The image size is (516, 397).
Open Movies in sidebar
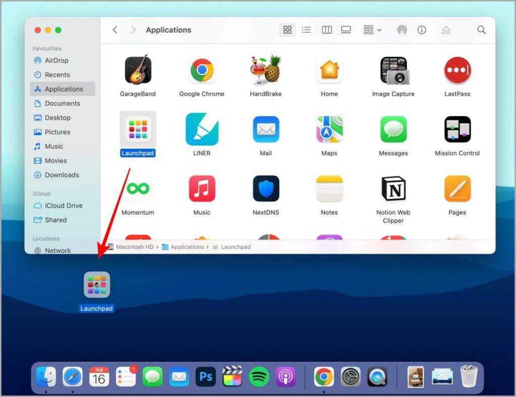pyautogui.click(x=62, y=161)
